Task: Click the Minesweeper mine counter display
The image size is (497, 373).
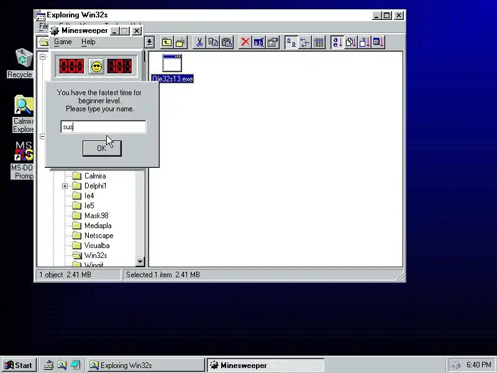Action: pos(71,67)
